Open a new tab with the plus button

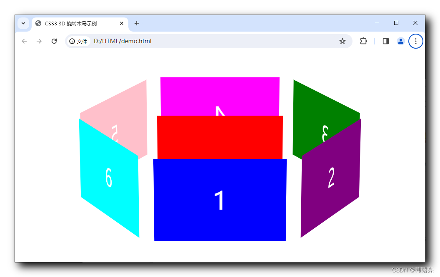(x=137, y=24)
